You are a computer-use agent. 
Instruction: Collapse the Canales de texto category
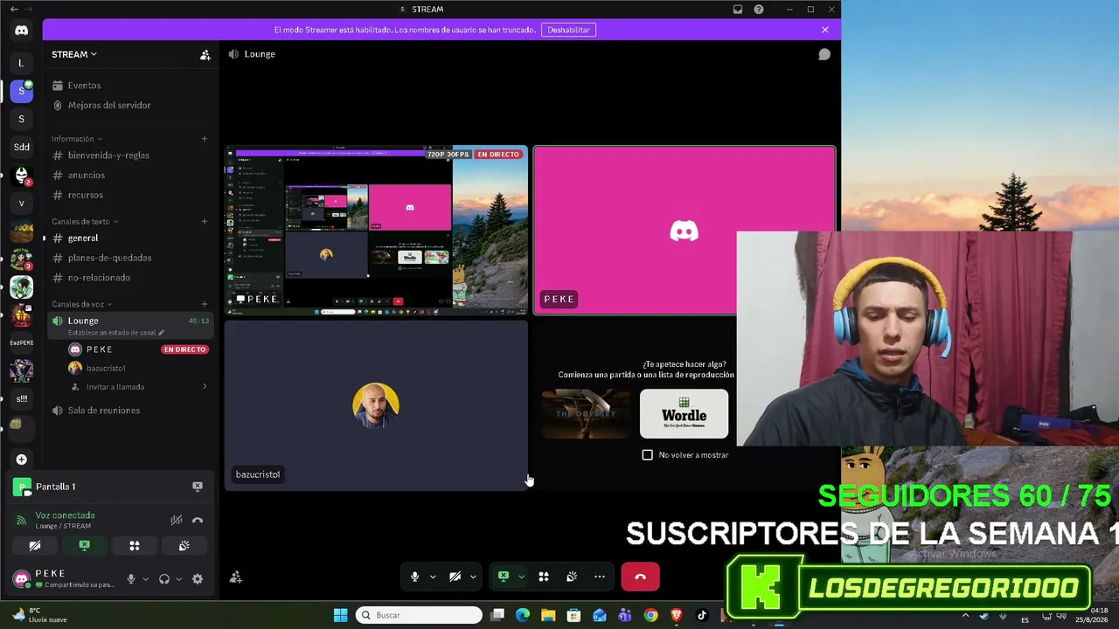(86, 222)
